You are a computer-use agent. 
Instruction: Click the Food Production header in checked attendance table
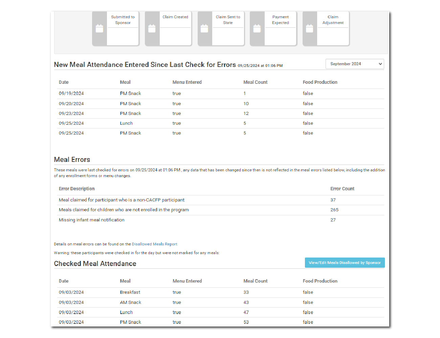[320, 281]
